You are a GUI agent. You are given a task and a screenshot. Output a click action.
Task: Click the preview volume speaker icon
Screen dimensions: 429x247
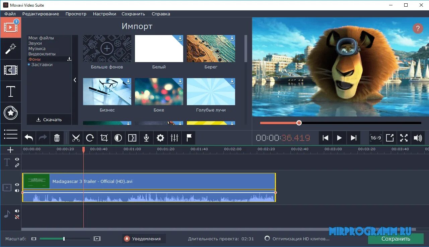pos(418,138)
